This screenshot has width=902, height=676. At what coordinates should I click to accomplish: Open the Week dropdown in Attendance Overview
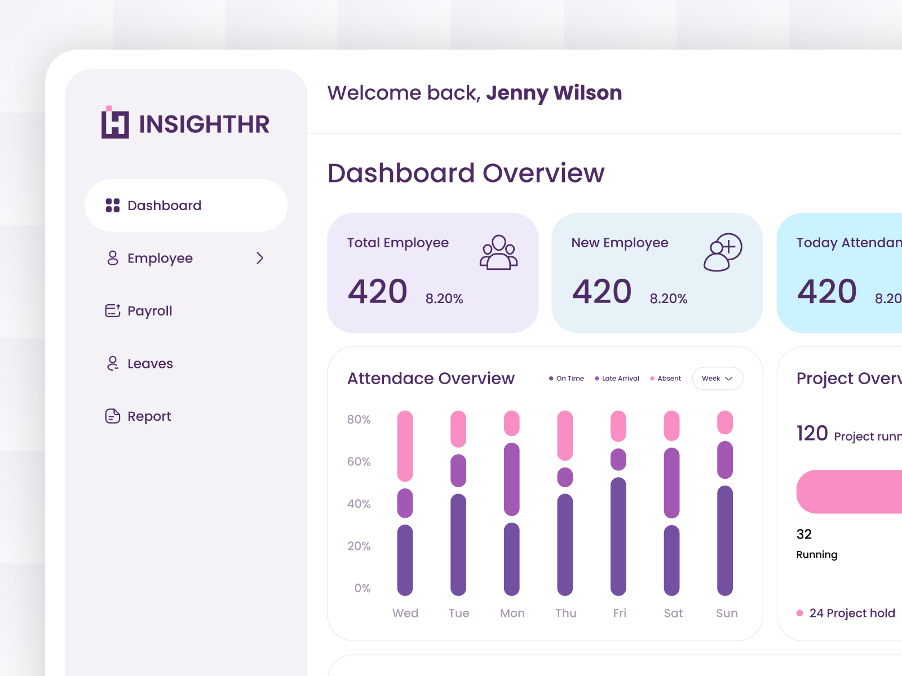coord(717,379)
